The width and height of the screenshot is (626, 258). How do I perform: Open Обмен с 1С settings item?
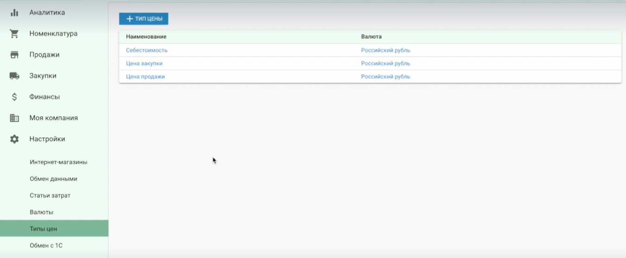tap(46, 245)
